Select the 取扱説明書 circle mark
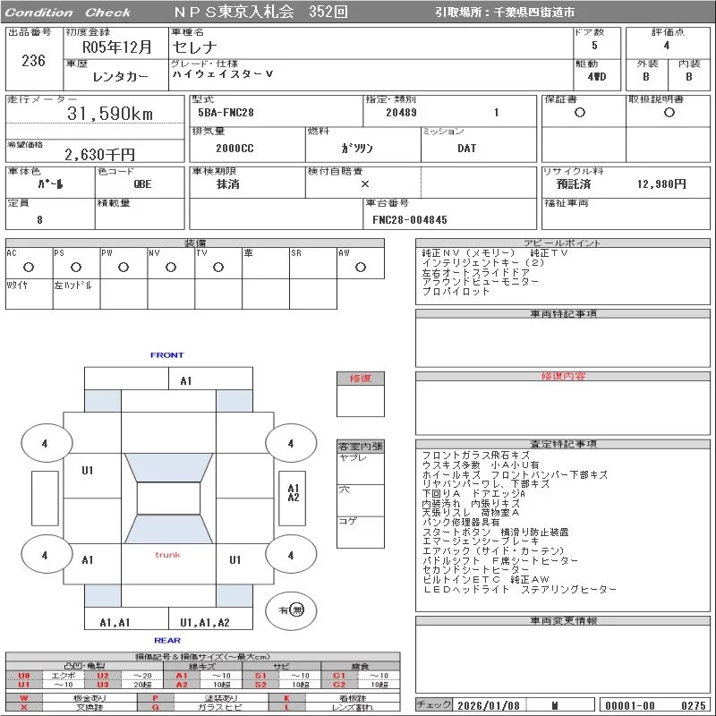 pyautogui.click(x=669, y=113)
